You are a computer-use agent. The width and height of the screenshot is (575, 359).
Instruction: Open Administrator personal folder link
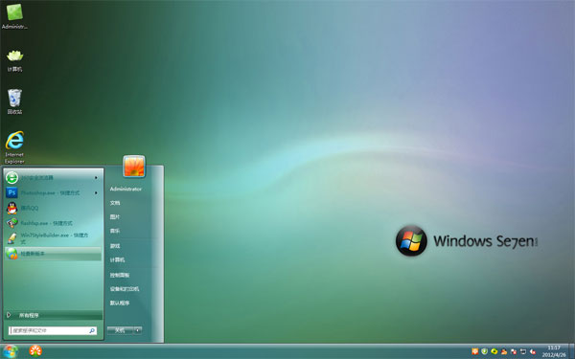126,189
